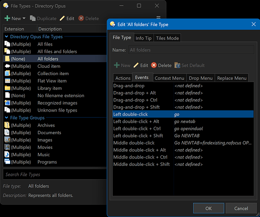260x217 pixels.
Task: Open the New dropdown arrow in File Types window
Action: click(24, 18)
